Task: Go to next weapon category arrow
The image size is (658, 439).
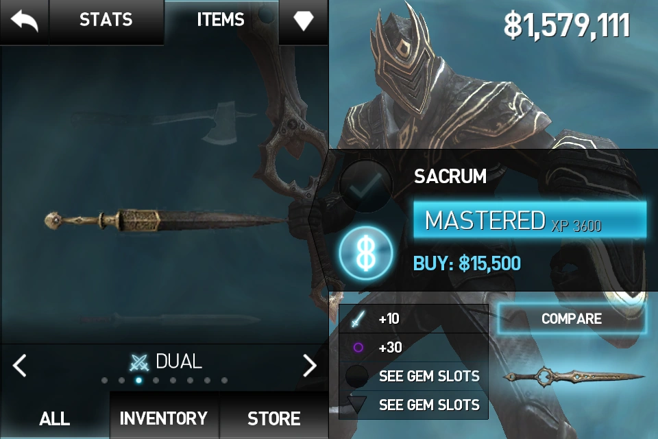Action: (310, 365)
